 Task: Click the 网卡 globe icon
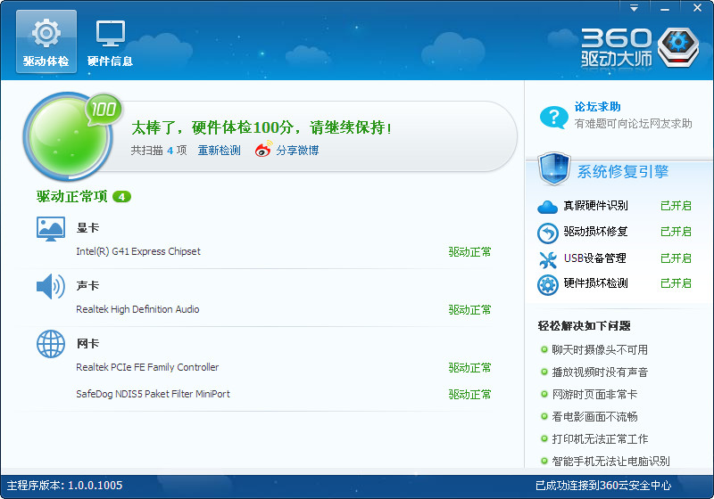[51, 344]
